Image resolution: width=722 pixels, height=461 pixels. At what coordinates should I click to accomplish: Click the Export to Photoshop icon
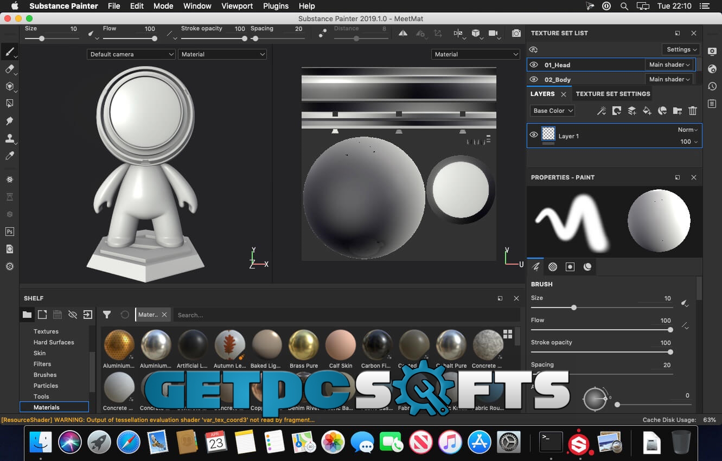click(9, 232)
